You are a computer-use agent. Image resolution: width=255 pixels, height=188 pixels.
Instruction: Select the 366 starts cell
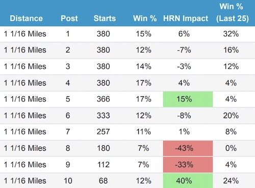(x=104, y=99)
